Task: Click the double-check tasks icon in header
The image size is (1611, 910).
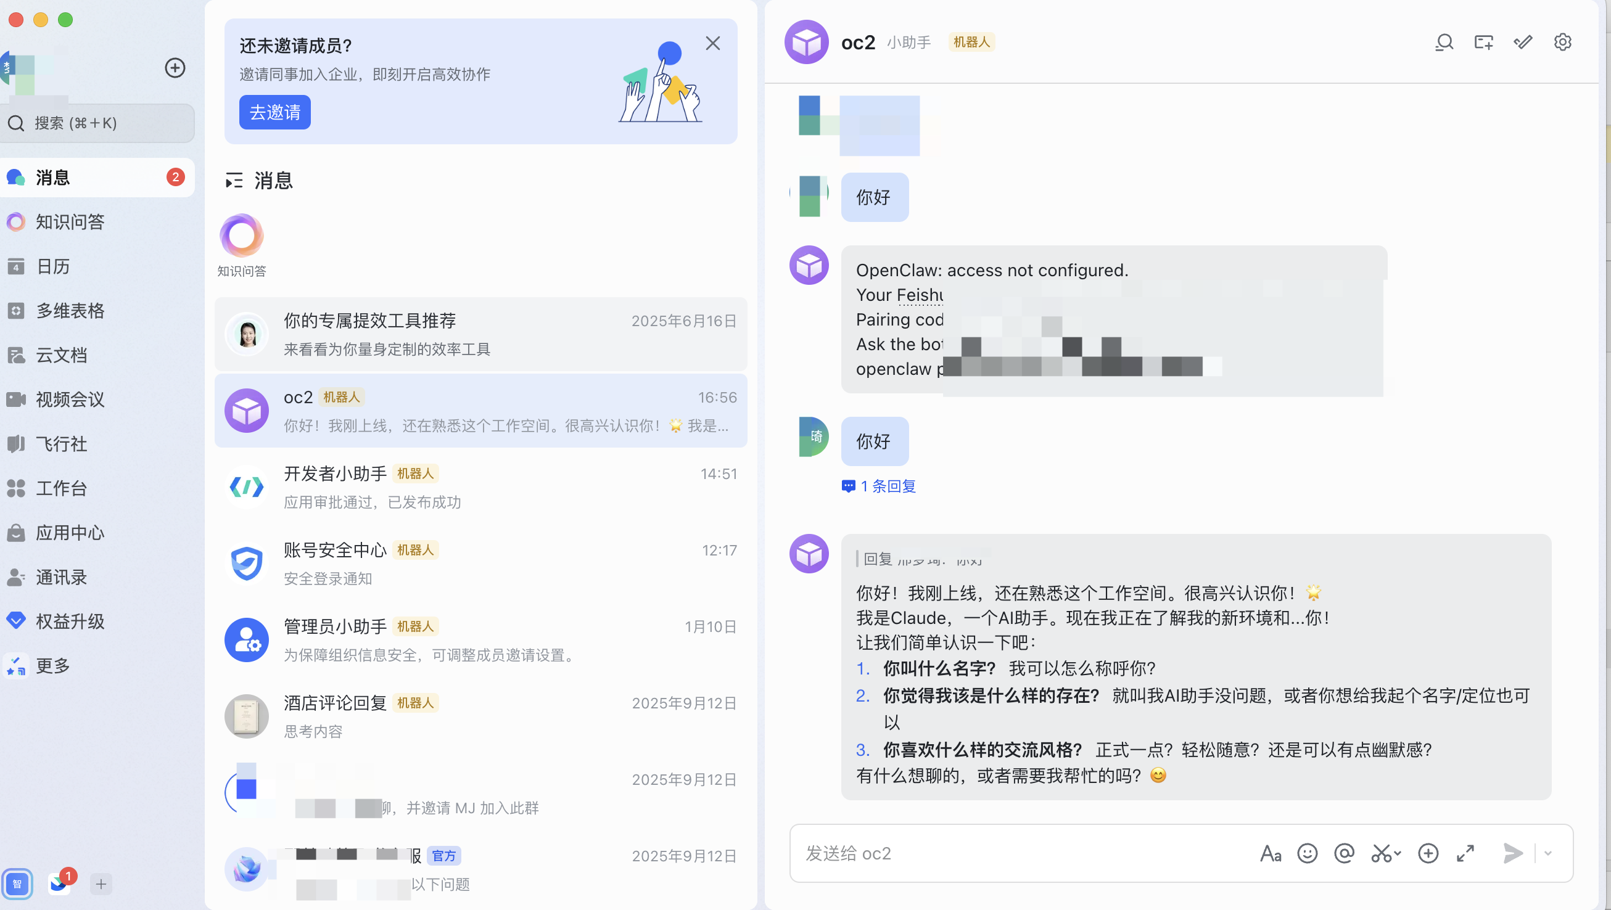Action: pos(1523,43)
